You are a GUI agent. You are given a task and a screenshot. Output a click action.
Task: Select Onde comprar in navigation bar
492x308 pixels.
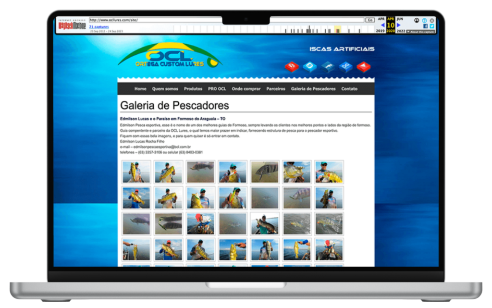point(246,89)
